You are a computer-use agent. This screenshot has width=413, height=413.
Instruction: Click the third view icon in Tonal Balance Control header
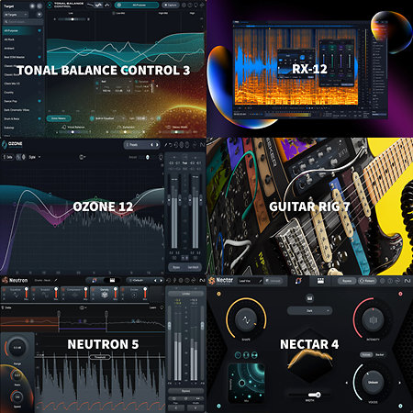[x=107, y=5]
